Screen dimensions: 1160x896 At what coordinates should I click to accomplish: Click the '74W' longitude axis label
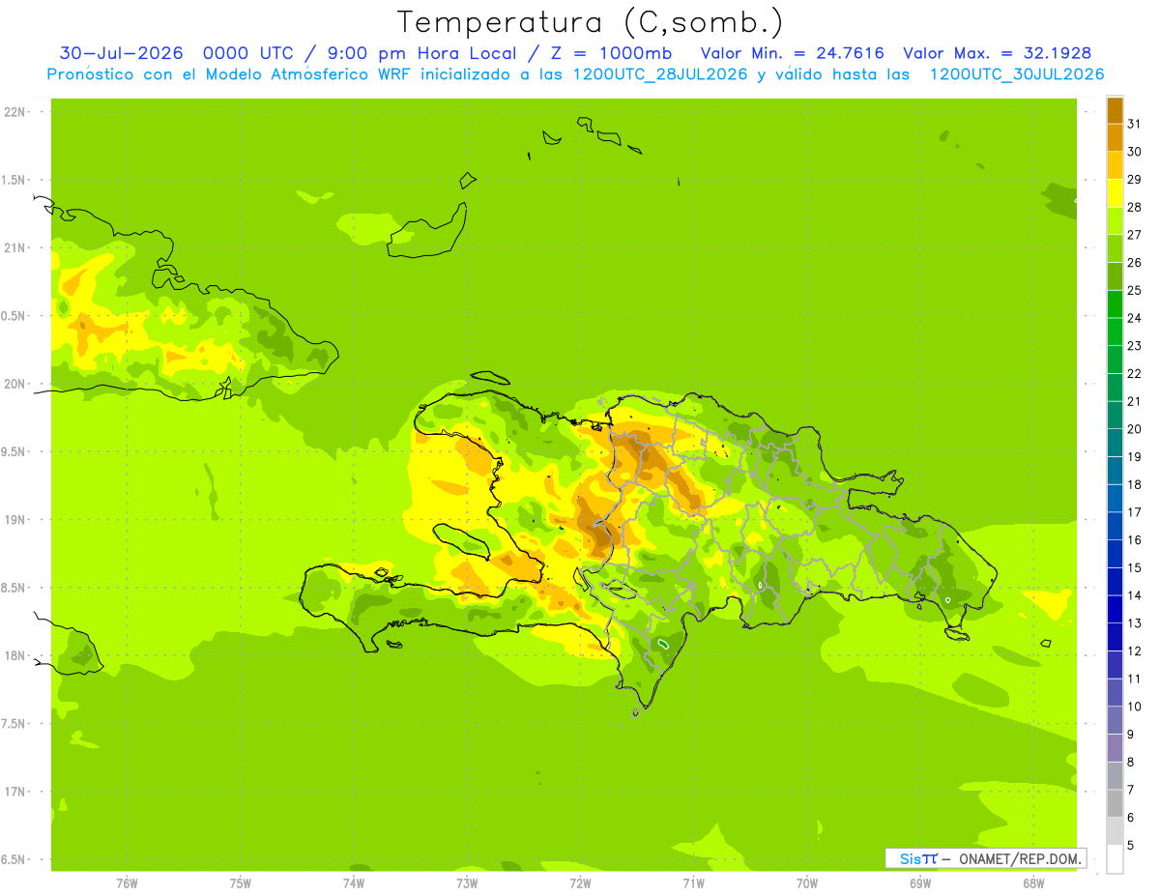tap(354, 882)
